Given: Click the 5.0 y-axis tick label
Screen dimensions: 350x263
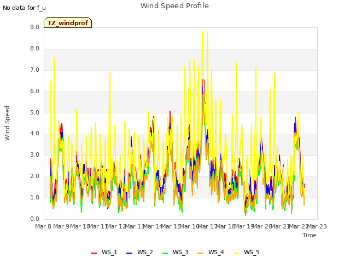Looking at the screenshot, I should 34,112.
